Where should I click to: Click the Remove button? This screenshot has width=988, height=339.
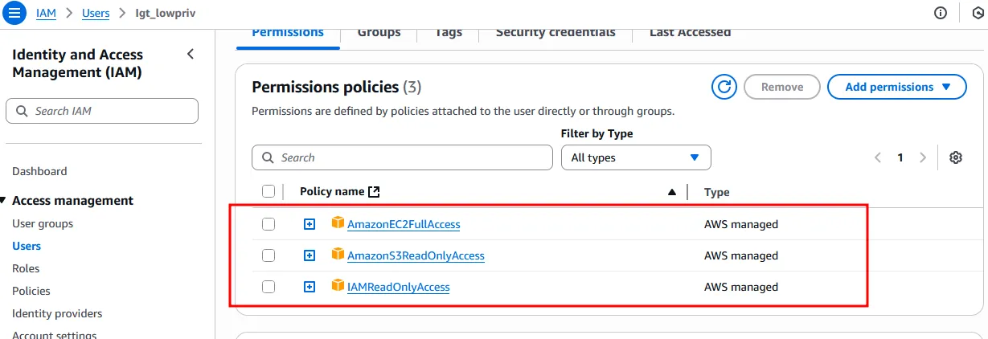(x=782, y=87)
